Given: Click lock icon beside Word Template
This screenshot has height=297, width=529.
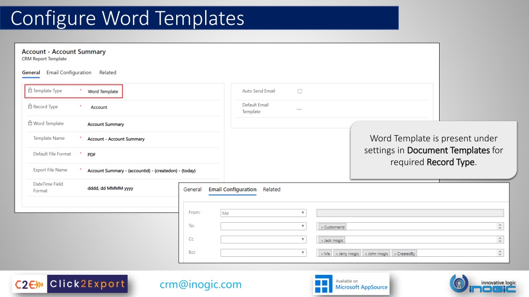Looking at the screenshot, I should coord(30,123).
